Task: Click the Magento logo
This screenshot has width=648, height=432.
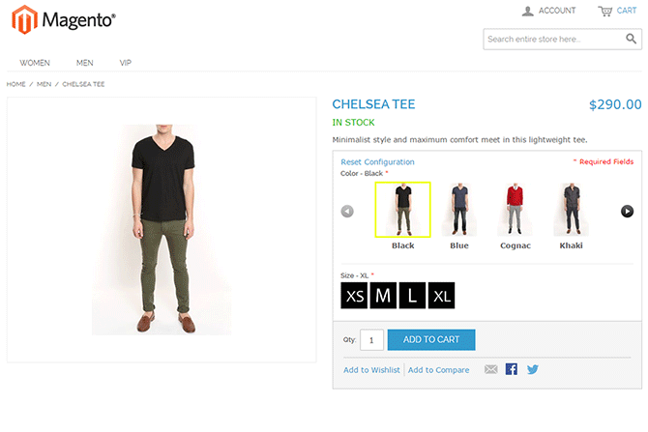Action: pyautogui.click(x=64, y=19)
